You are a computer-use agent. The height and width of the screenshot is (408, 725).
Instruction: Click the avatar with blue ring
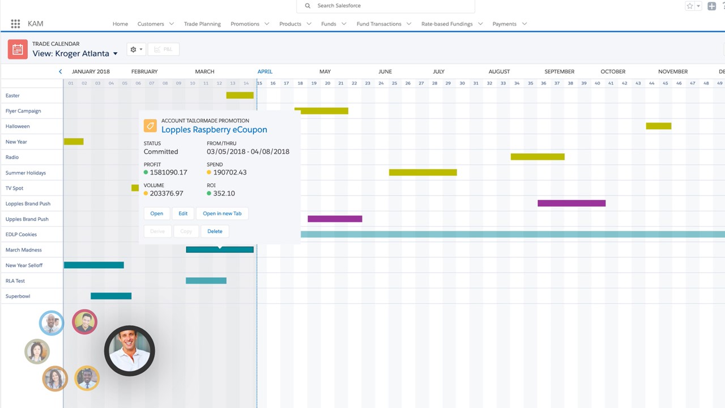(x=52, y=323)
